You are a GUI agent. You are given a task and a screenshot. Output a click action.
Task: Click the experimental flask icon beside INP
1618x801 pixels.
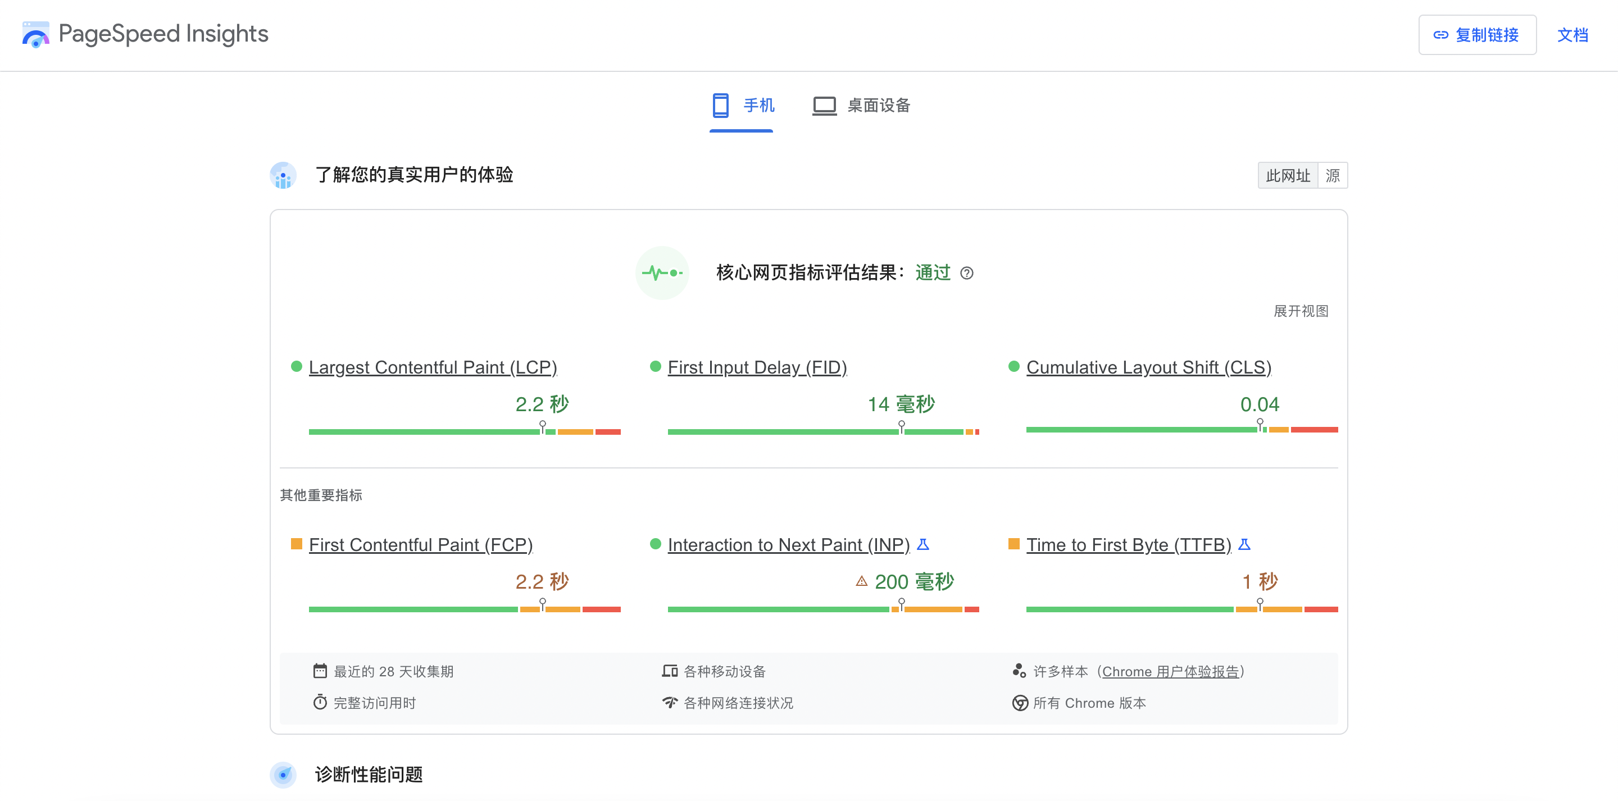click(x=922, y=544)
